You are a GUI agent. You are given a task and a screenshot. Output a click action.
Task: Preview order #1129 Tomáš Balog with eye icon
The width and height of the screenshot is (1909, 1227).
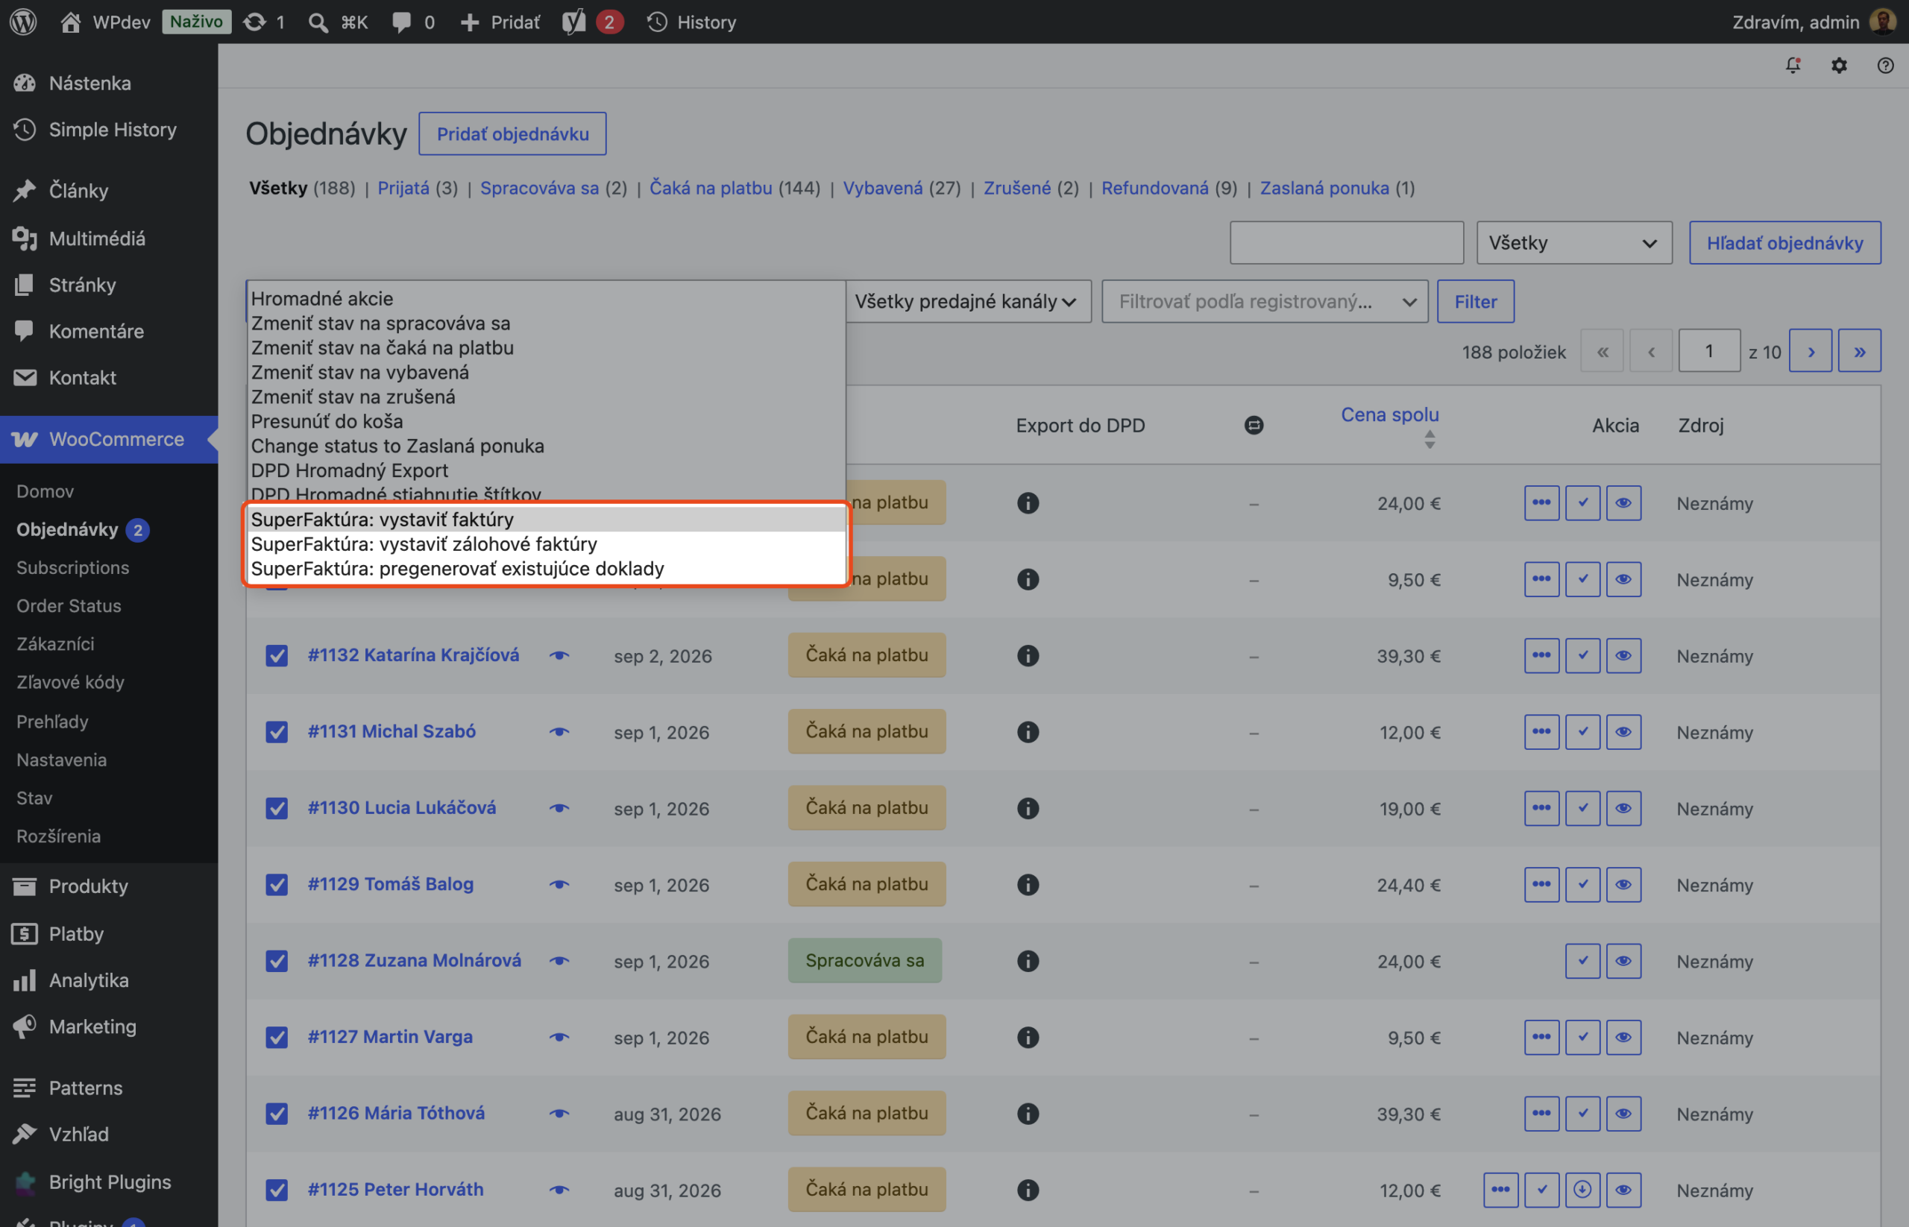pyautogui.click(x=559, y=884)
